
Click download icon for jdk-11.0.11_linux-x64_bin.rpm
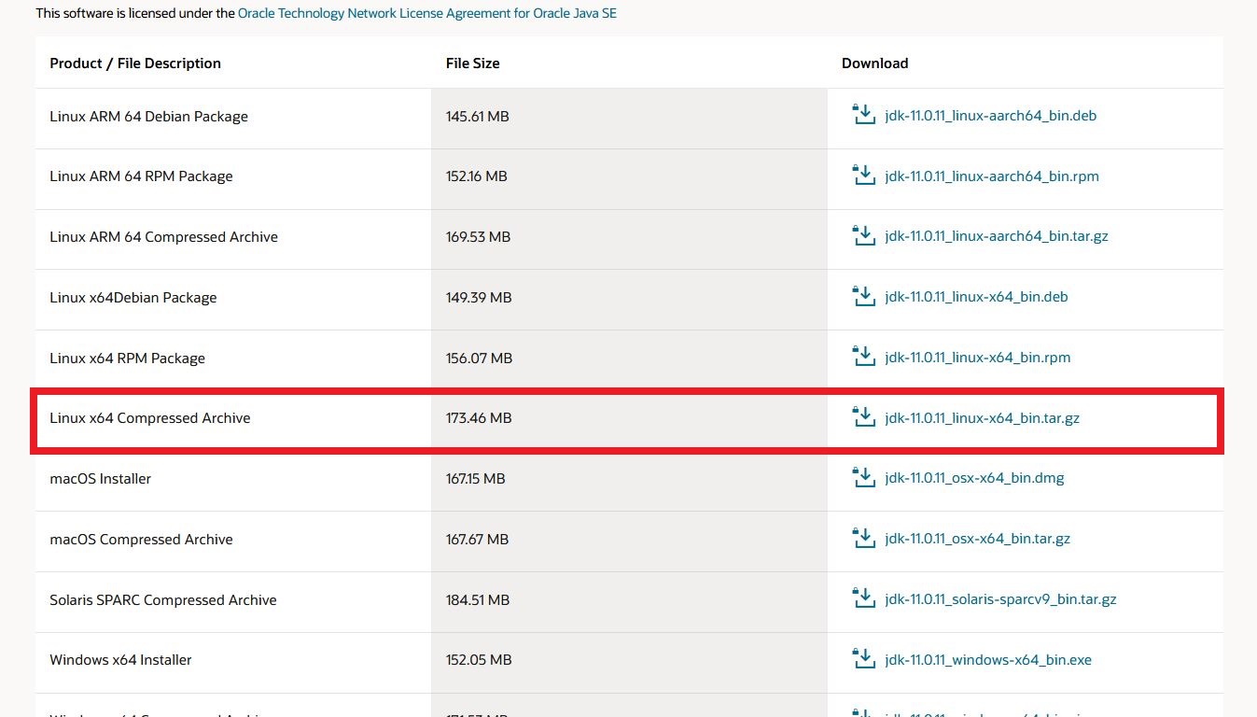(x=864, y=356)
